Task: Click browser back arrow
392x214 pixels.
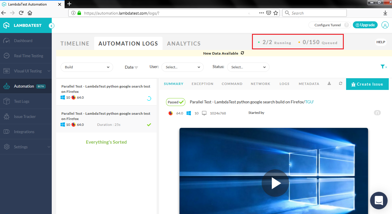Action: pos(4,13)
